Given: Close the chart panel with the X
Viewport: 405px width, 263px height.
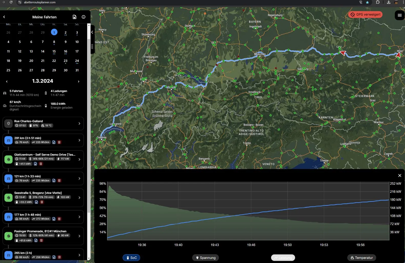Looking at the screenshot, I should tap(399, 175).
